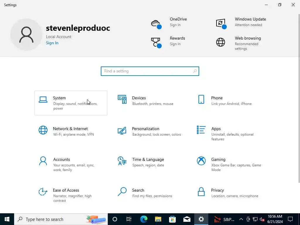Open the Ease of Access icon
Viewport: 300px width, 225px height.
pos(43,192)
